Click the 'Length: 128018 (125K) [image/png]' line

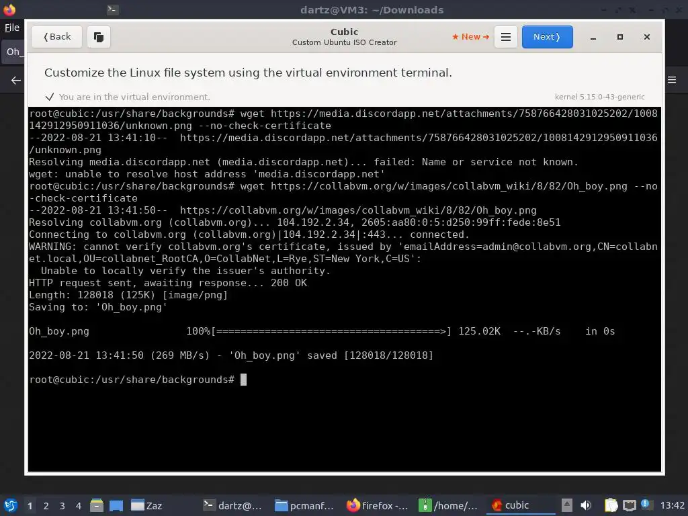128,295
